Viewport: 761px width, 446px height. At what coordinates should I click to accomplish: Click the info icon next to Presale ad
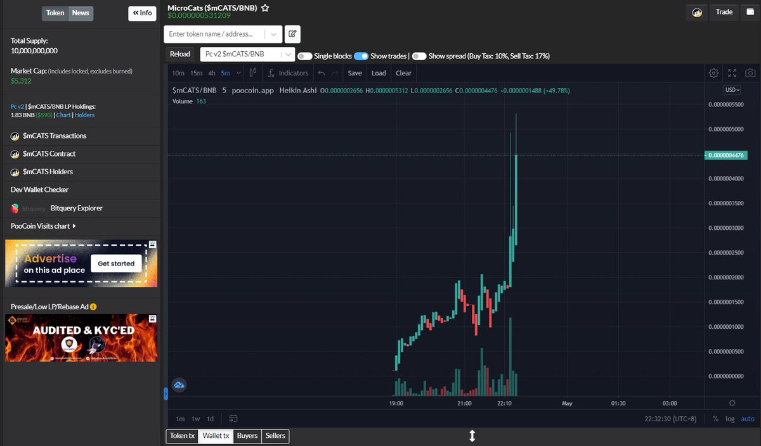93,307
